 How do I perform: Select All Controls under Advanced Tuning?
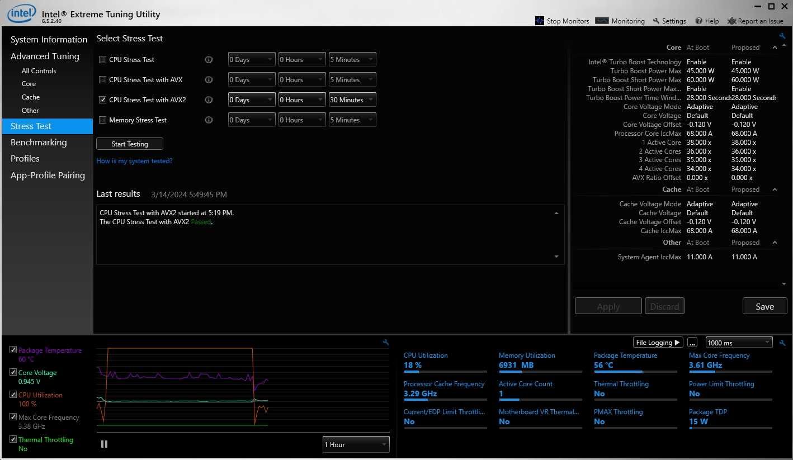coord(39,71)
